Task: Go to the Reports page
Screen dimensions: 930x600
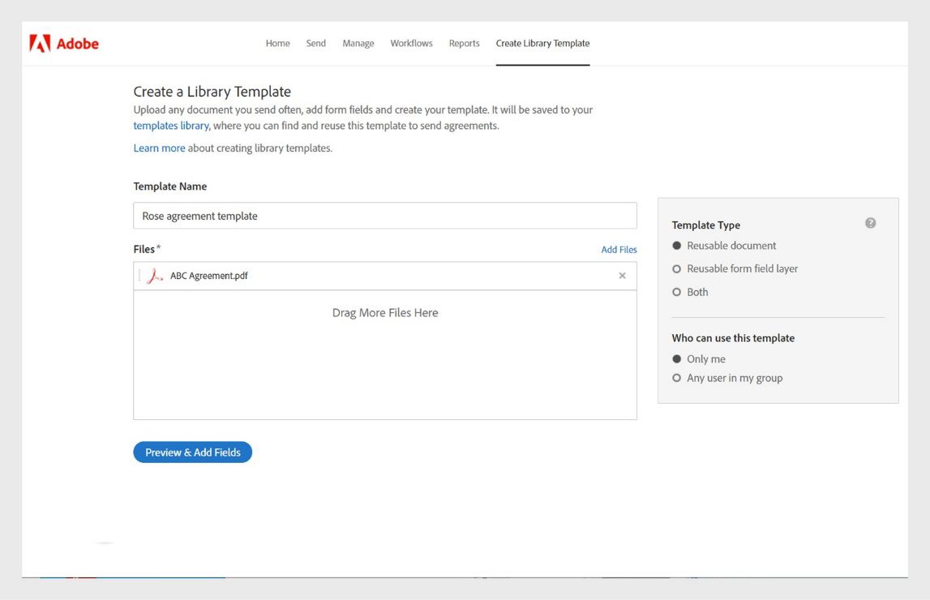Action: tap(464, 43)
